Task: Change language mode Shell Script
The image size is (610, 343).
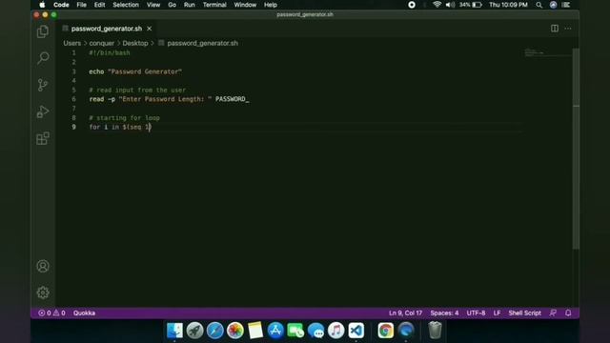Action: click(x=524, y=313)
